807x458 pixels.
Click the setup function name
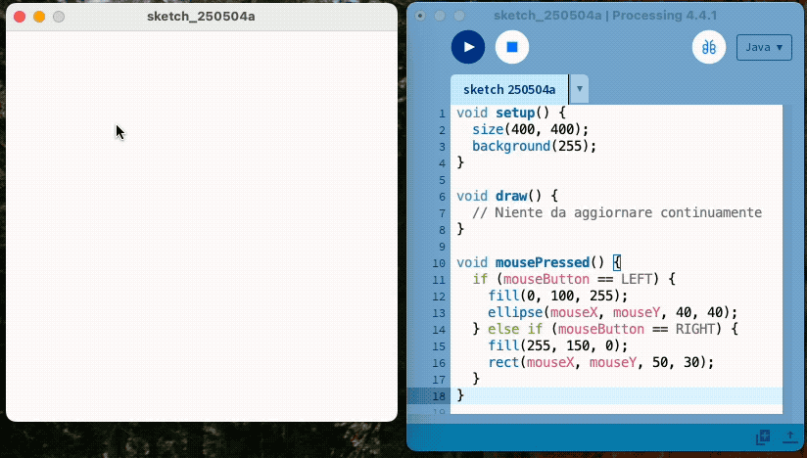(515, 113)
